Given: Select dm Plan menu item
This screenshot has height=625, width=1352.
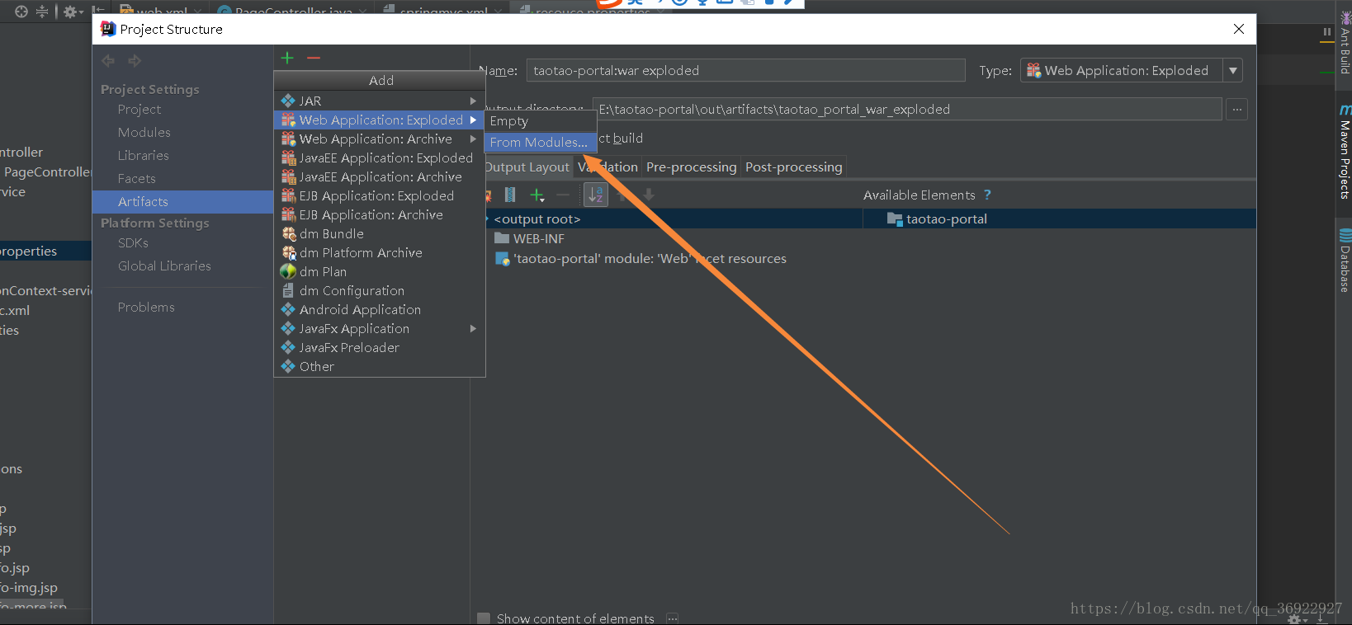Looking at the screenshot, I should pyautogui.click(x=380, y=271).
